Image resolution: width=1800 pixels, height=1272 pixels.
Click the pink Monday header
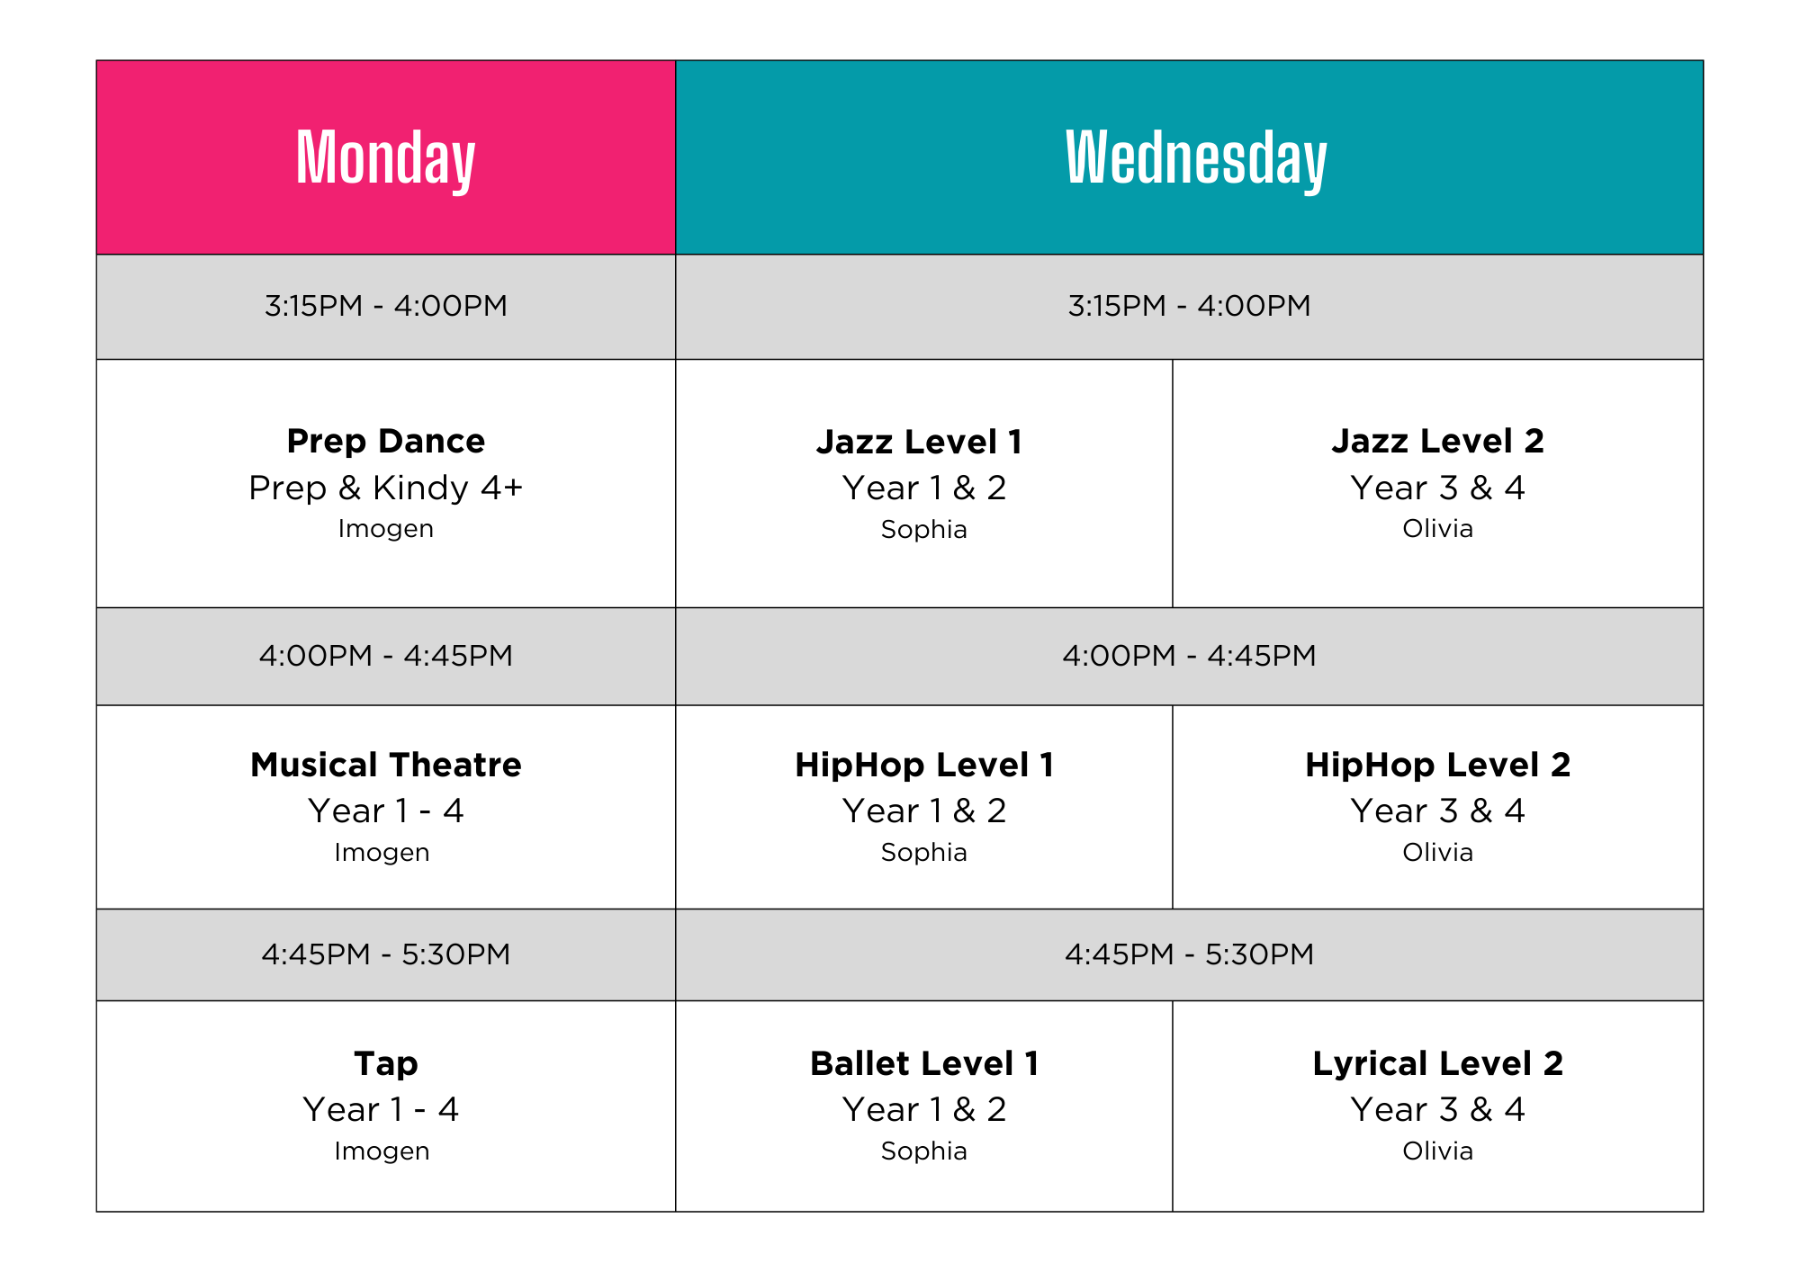pyautogui.click(x=385, y=158)
